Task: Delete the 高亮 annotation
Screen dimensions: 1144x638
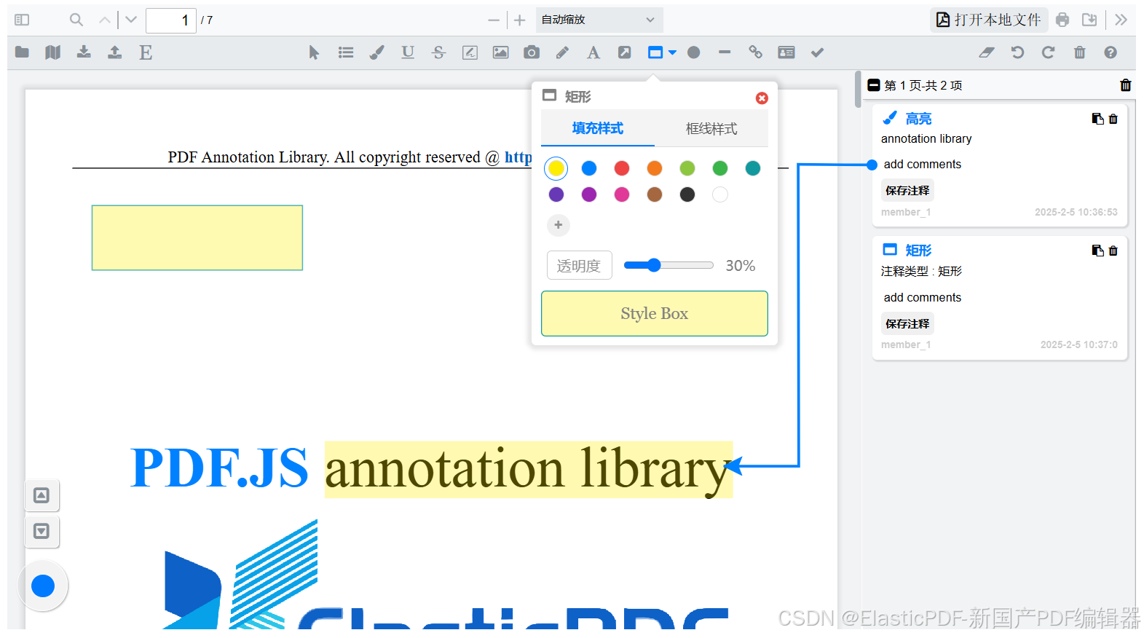Action: (1113, 119)
